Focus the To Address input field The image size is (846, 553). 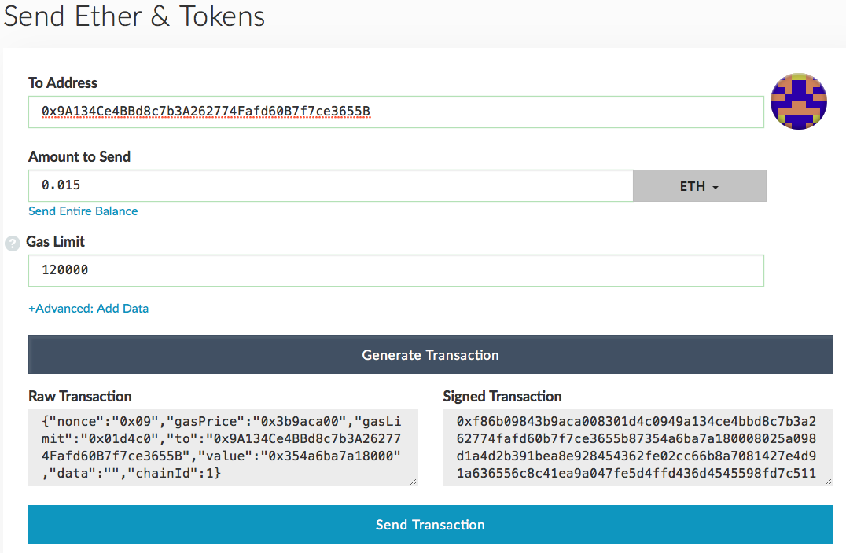(395, 112)
